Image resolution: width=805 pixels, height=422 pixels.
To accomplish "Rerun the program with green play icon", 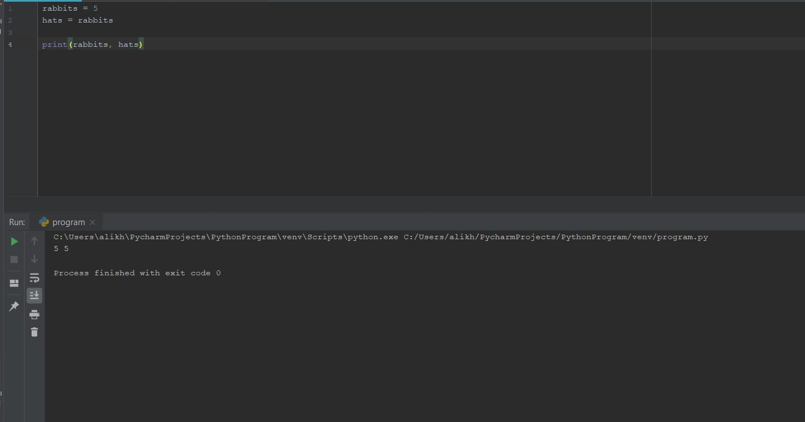I will (x=14, y=241).
